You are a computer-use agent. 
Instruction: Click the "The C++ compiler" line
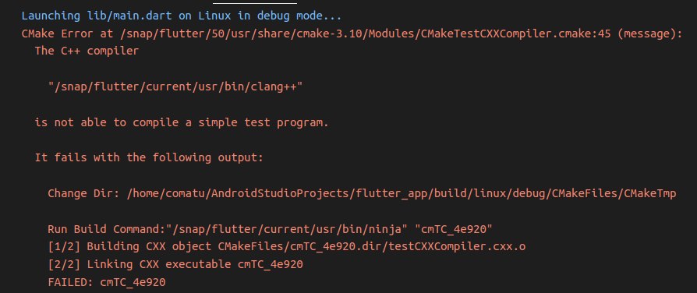[87, 51]
